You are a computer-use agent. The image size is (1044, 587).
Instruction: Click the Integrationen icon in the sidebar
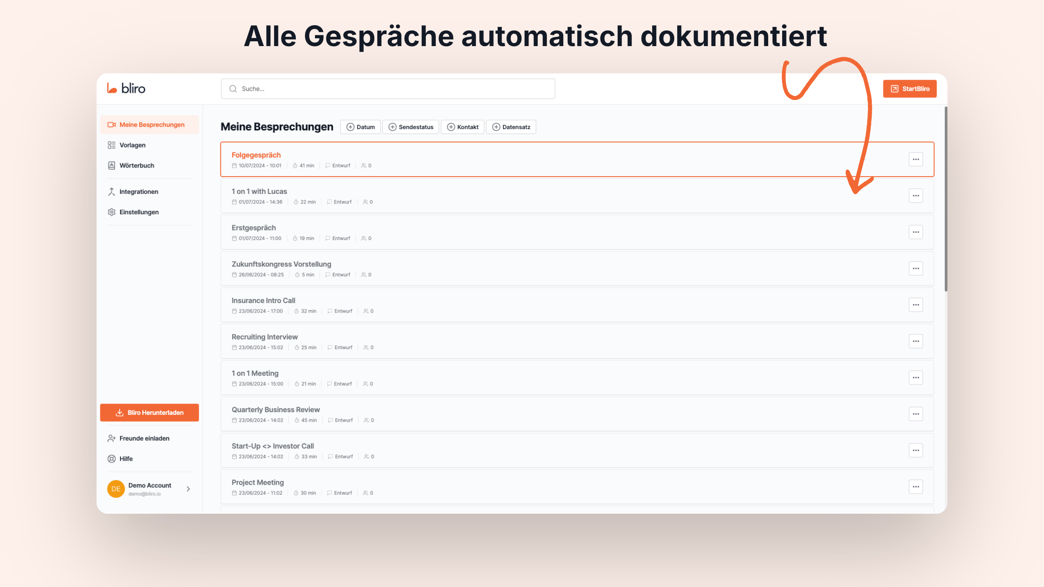click(x=112, y=191)
